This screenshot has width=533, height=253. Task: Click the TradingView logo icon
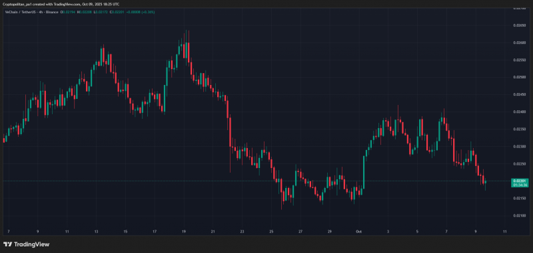[7, 244]
